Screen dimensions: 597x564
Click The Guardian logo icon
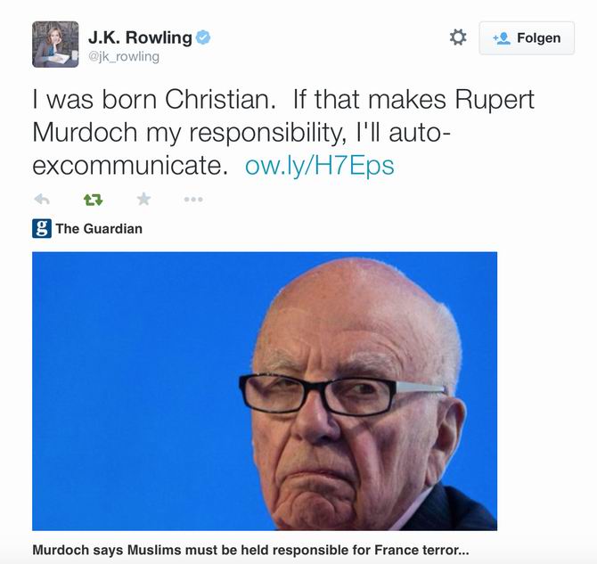tap(42, 228)
